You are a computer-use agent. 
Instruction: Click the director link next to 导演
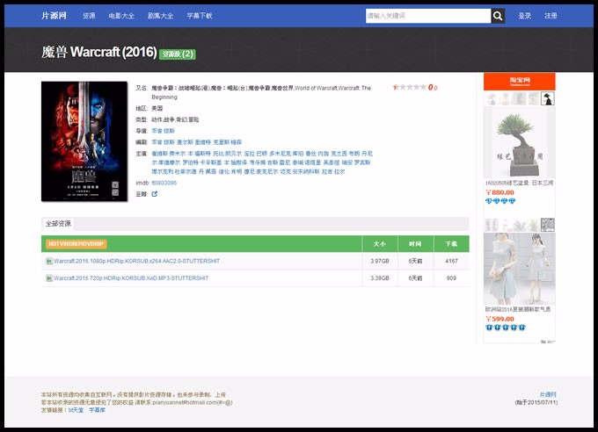point(163,131)
